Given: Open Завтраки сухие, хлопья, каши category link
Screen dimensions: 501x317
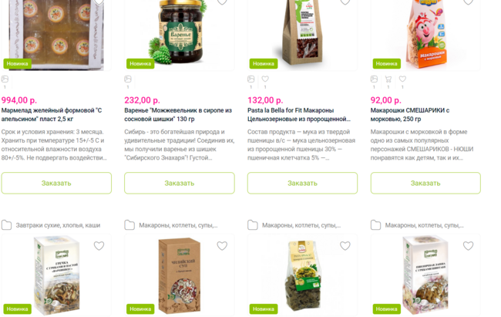Looking at the screenshot, I should click(58, 225).
